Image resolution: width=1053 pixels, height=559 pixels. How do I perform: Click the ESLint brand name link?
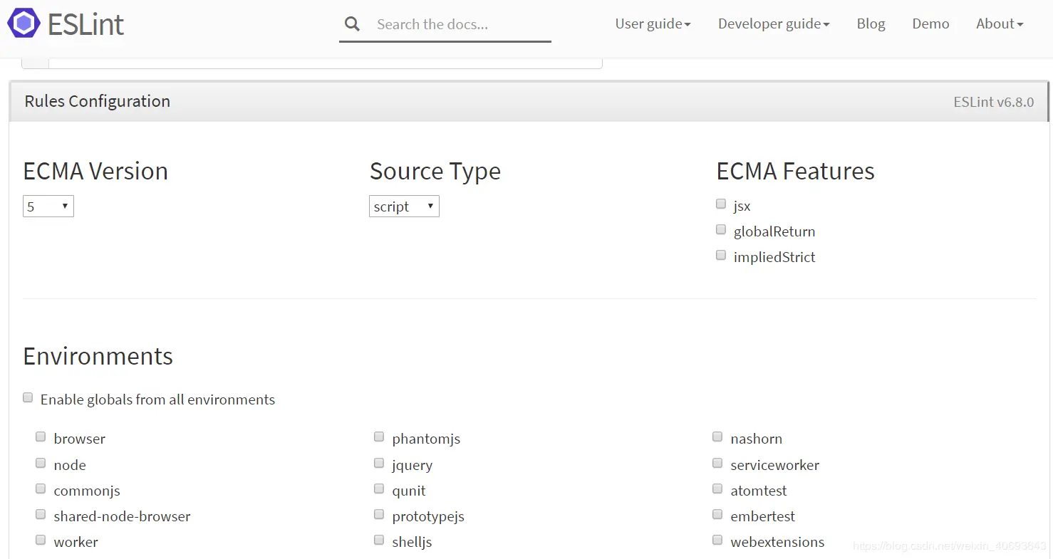click(x=85, y=24)
